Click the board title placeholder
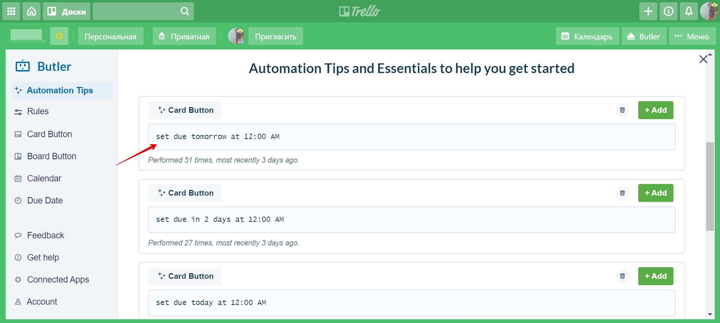The image size is (720, 323). (x=26, y=35)
